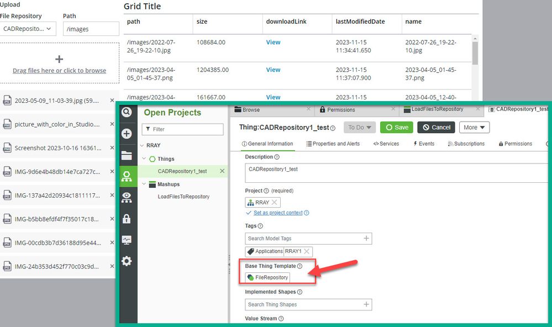Screen dimensions: 552x327
Task: Remove 2023-05-09_11-03-39.jpg from upload list
Action: pos(112,101)
